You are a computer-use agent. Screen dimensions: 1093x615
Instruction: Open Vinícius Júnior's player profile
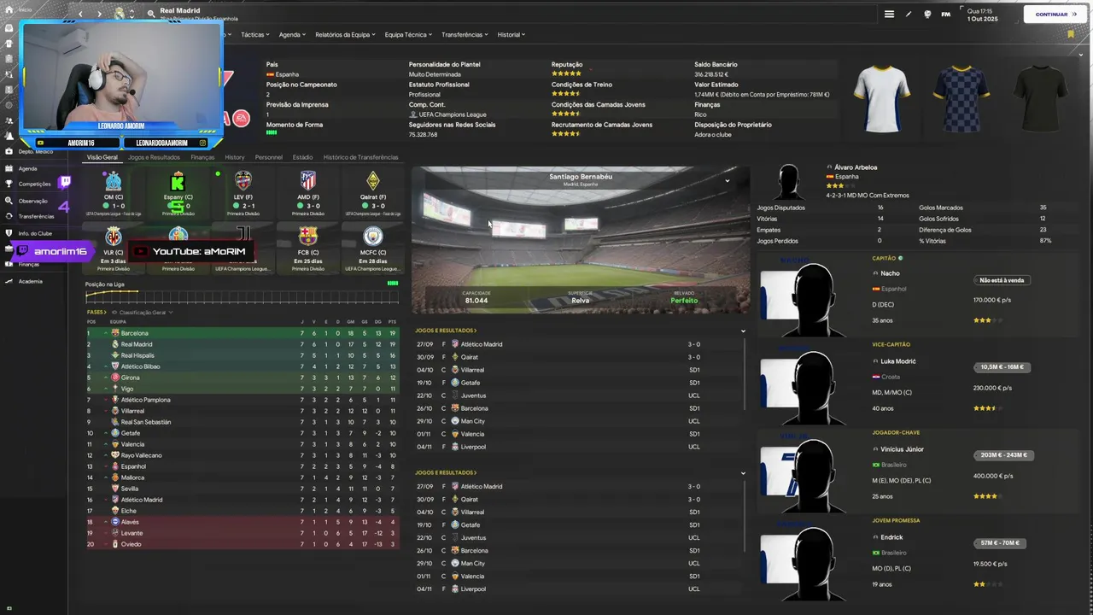902,449
